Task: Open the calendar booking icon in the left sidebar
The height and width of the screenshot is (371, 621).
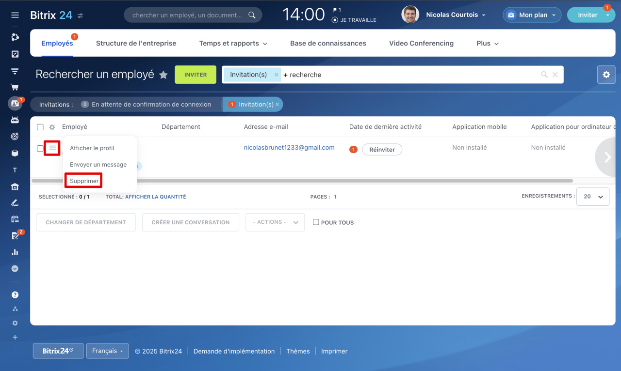Action: [15, 219]
